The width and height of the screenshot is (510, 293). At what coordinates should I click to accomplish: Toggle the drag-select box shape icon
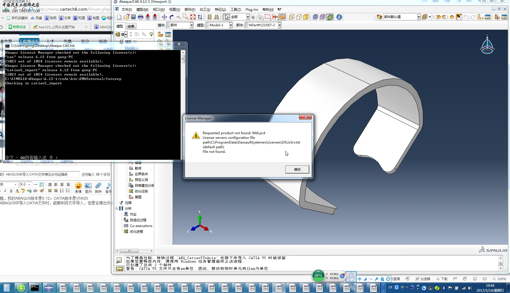[x=267, y=17]
